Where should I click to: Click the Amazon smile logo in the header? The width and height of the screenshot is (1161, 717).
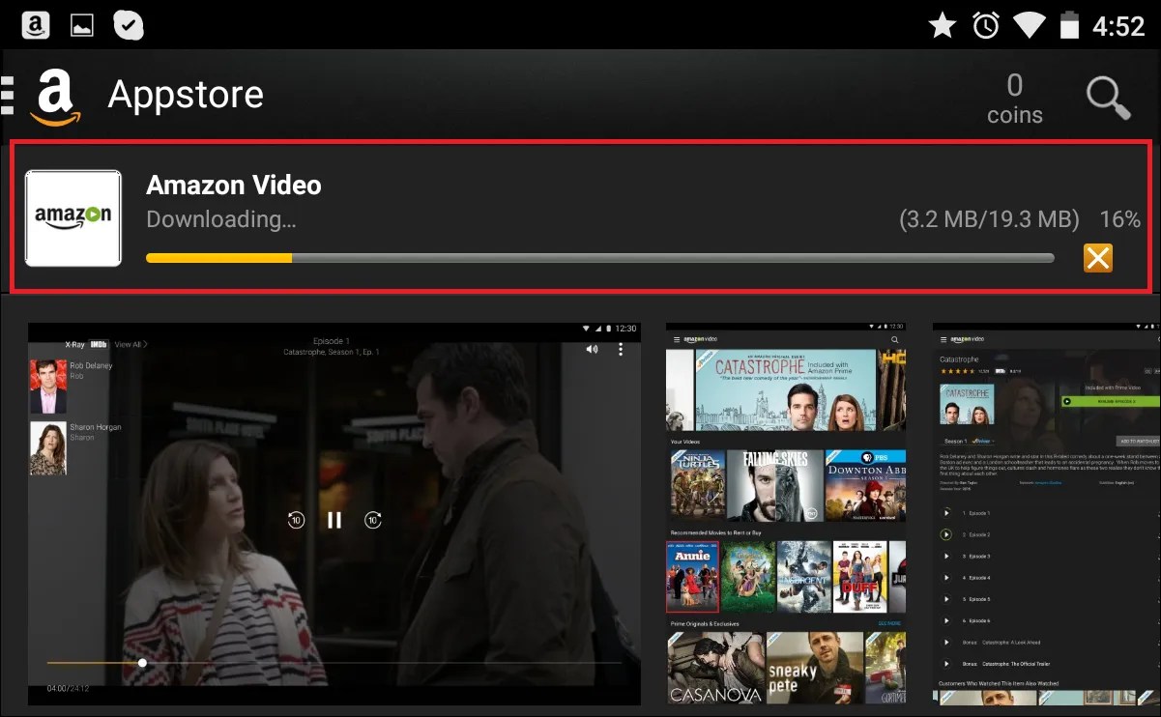tap(57, 95)
